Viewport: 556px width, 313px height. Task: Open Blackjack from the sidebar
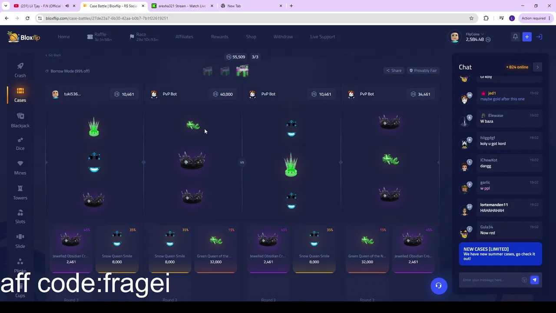[20, 120]
